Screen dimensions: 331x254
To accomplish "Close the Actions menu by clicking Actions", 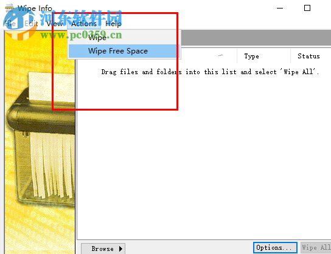I will pos(84,24).
